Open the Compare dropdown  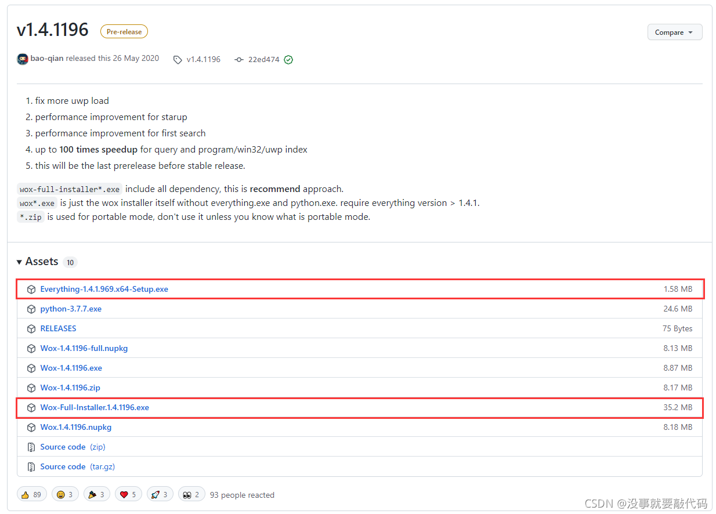click(675, 32)
